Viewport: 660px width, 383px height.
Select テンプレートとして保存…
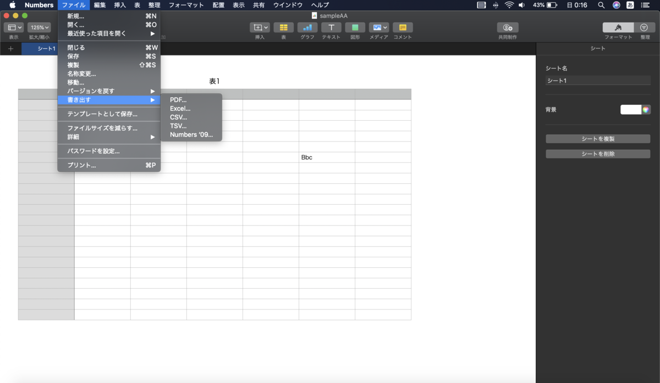coord(109,114)
